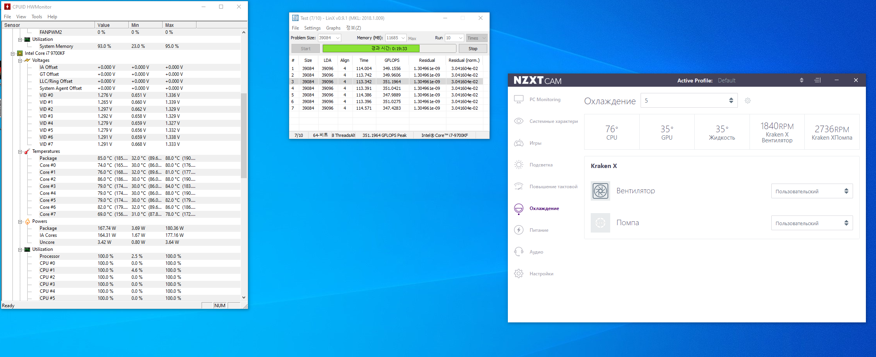
Task: Open Help menu in HWMonitor
Action: pyautogui.click(x=52, y=17)
